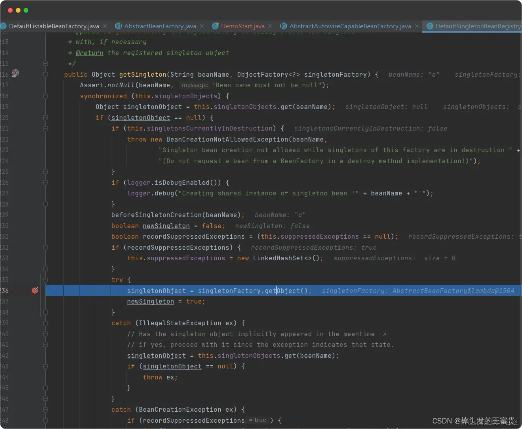Screen dimensions: 522x429
Task: Collapse the synchronized (this.singletonObjects) block
Action: click(46, 96)
